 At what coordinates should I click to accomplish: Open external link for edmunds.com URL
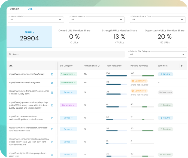52,74
